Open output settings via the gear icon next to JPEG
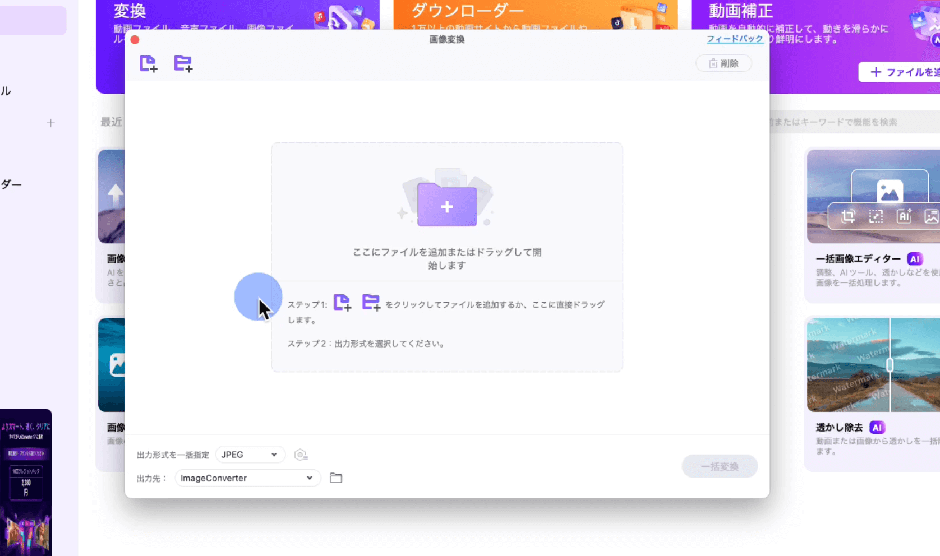 click(x=301, y=455)
